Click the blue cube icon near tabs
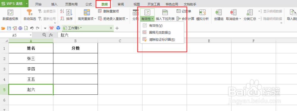The height and width of the screenshot is (111, 297). tap(58, 28)
